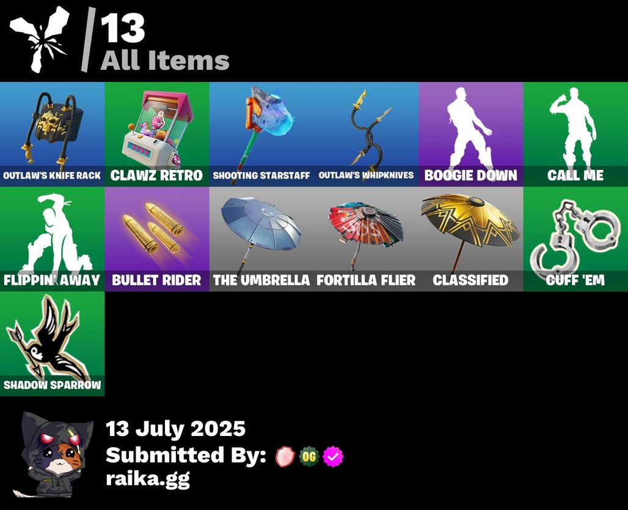Click the 13 All Items heading
The image size is (628, 510).
click(164, 42)
